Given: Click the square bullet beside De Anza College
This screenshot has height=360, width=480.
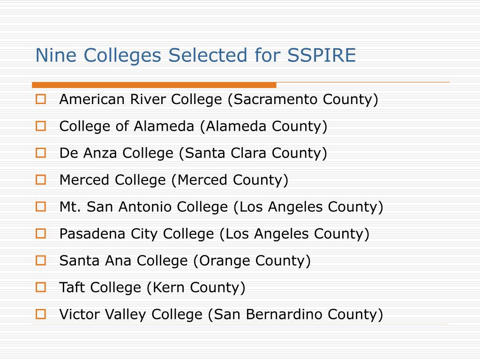Looking at the screenshot, I should pyautogui.click(x=41, y=153).
